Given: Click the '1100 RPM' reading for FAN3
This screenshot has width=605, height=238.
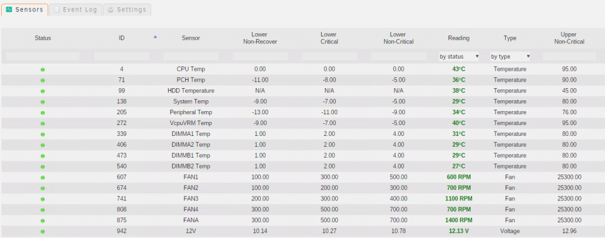Looking at the screenshot, I should coord(459,199).
